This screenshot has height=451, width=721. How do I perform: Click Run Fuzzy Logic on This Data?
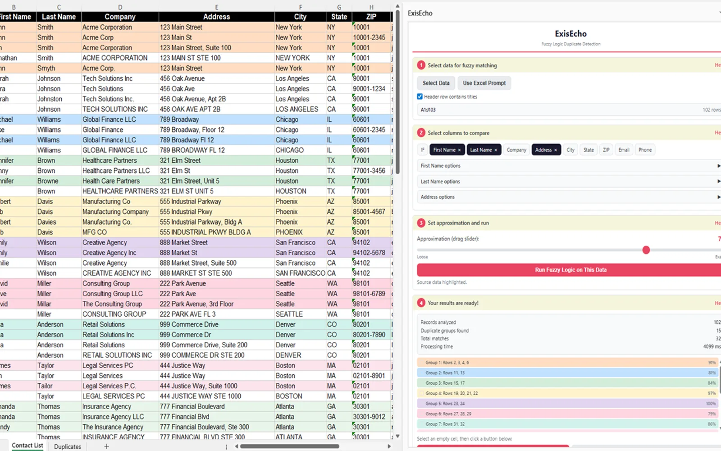[x=569, y=270]
